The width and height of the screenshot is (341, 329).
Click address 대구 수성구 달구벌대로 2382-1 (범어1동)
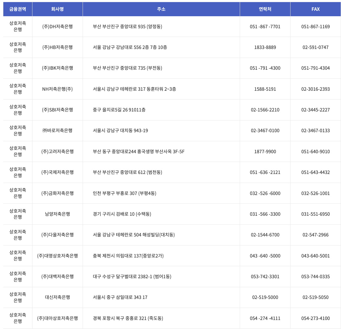point(132,276)
